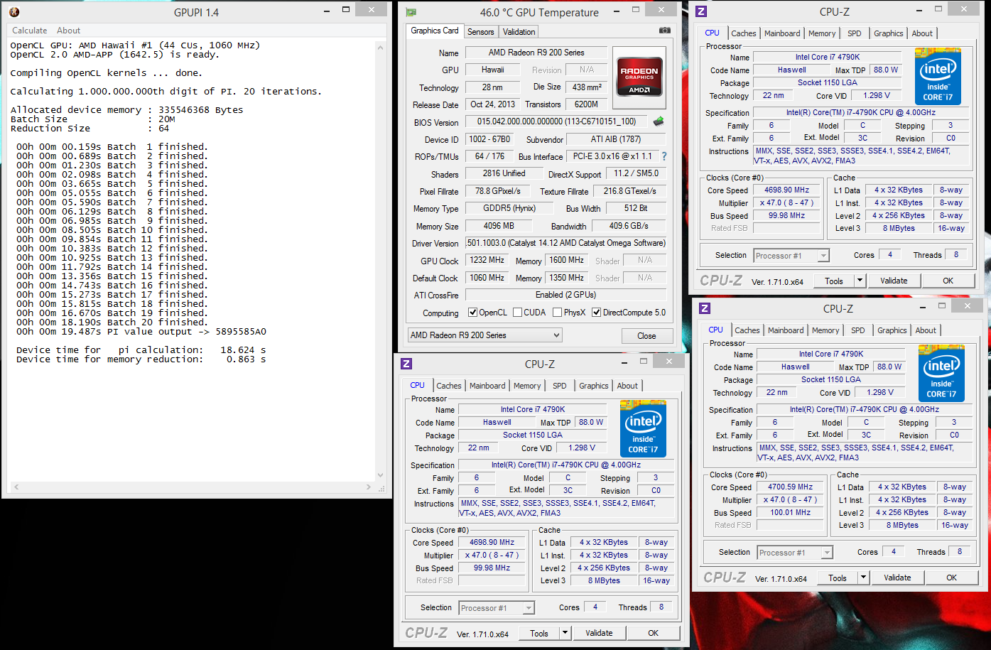The height and width of the screenshot is (650, 991).
Task: Click the Intel Core i7 logo in the top-right CPU-Z window
Action: point(938,76)
